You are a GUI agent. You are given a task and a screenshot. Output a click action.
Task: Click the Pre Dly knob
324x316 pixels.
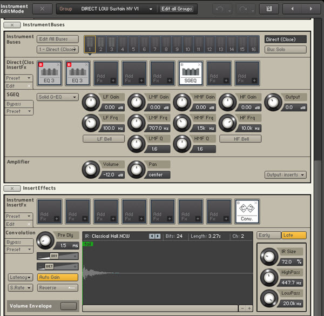pos(45,240)
